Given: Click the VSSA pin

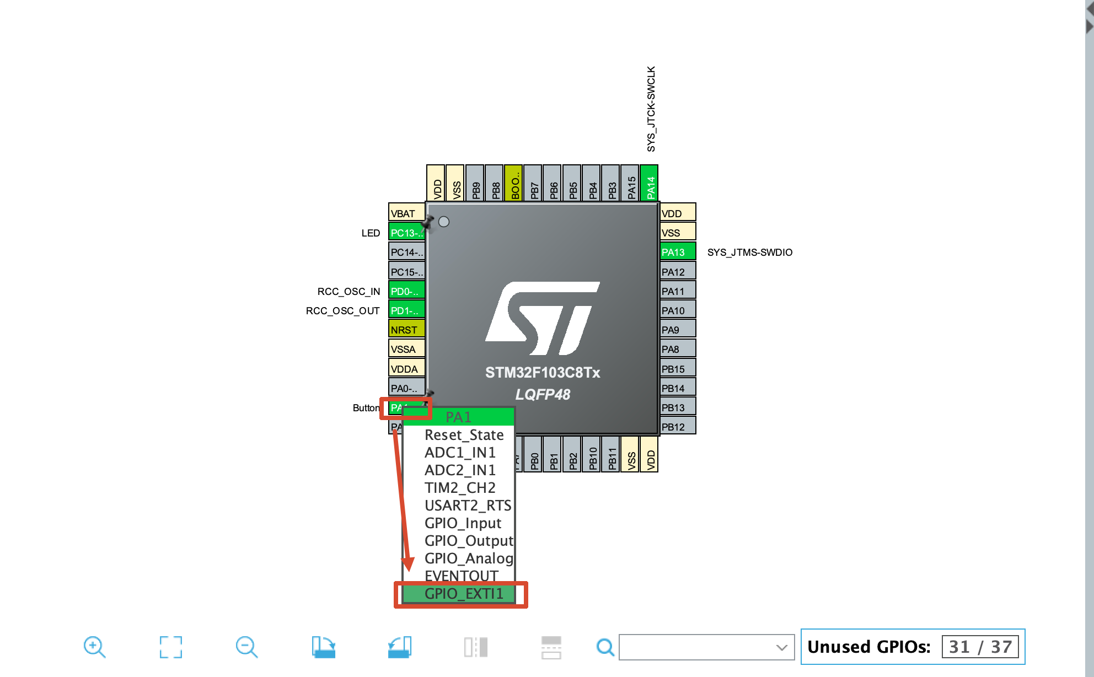Looking at the screenshot, I should [407, 349].
